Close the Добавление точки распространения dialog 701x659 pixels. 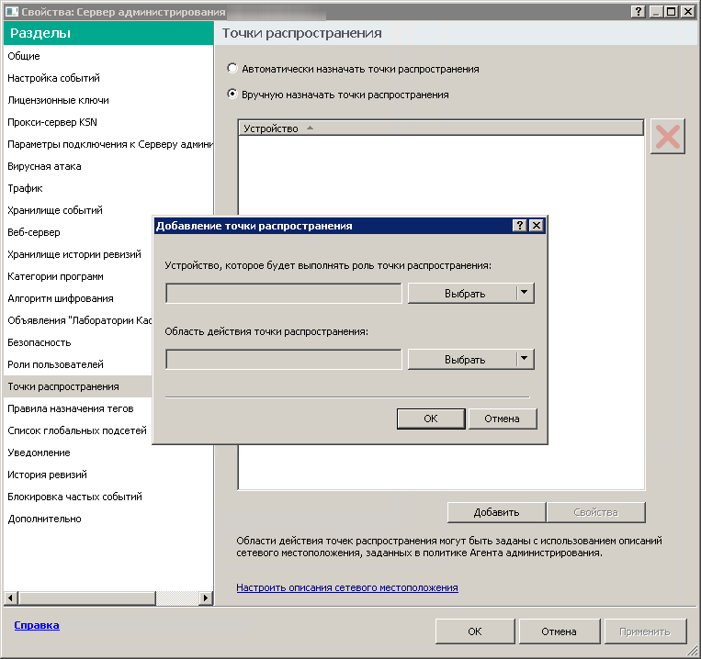[x=536, y=226]
